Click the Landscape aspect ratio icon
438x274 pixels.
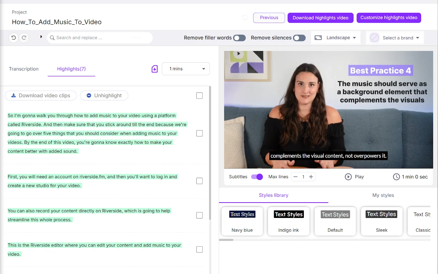(318, 37)
